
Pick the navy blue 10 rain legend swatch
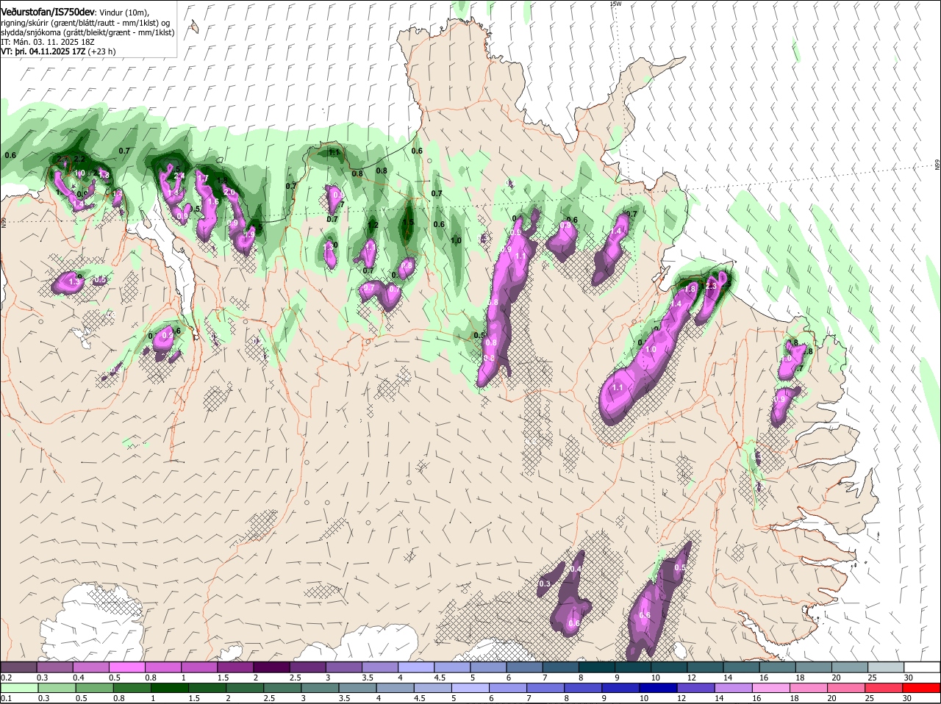658,688
